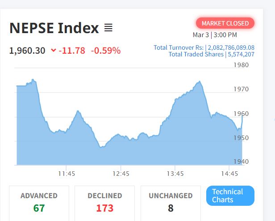This screenshot has width=275, height=221.
Task: Open the DECLINED 173 stocks card
Action: 105,202
